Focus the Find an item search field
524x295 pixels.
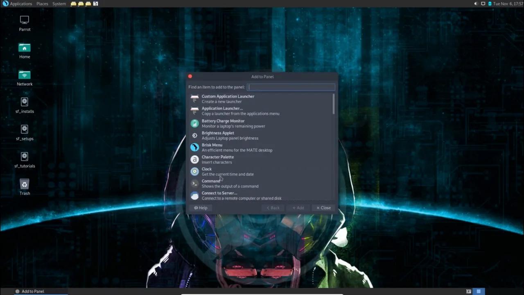pyautogui.click(x=291, y=87)
